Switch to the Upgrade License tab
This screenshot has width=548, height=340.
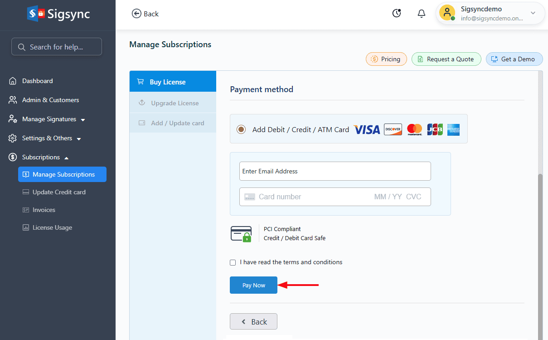coord(175,103)
